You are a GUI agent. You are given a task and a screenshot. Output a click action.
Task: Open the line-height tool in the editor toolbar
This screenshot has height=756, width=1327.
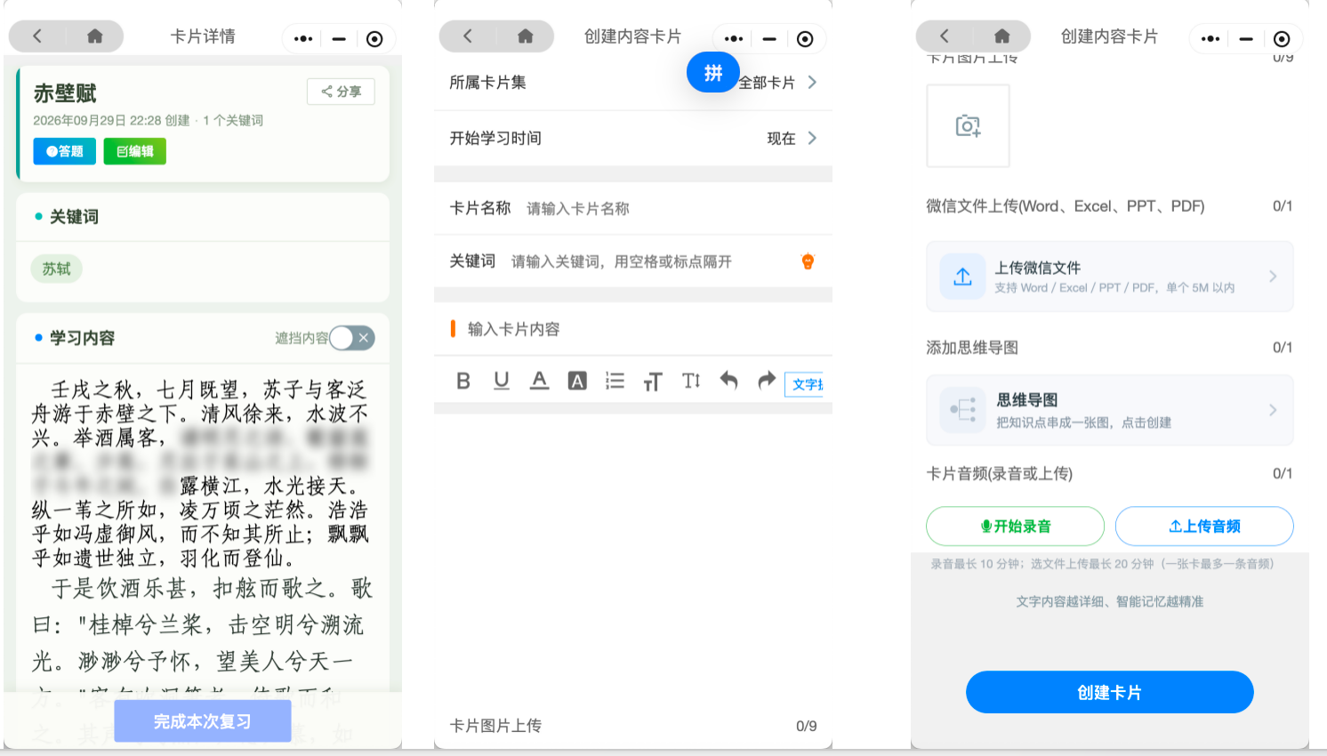[691, 382]
